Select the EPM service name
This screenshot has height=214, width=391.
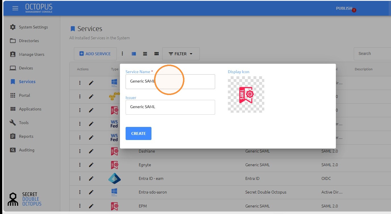tap(143, 206)
